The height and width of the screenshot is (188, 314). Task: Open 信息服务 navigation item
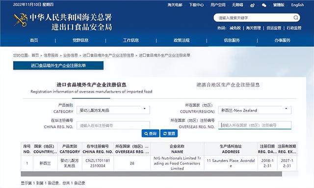(232, 40)
